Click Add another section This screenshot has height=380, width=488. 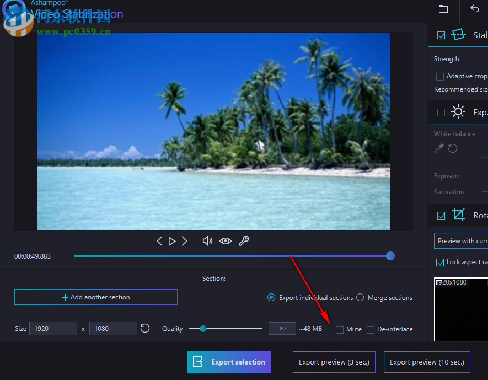pos(95,297)
